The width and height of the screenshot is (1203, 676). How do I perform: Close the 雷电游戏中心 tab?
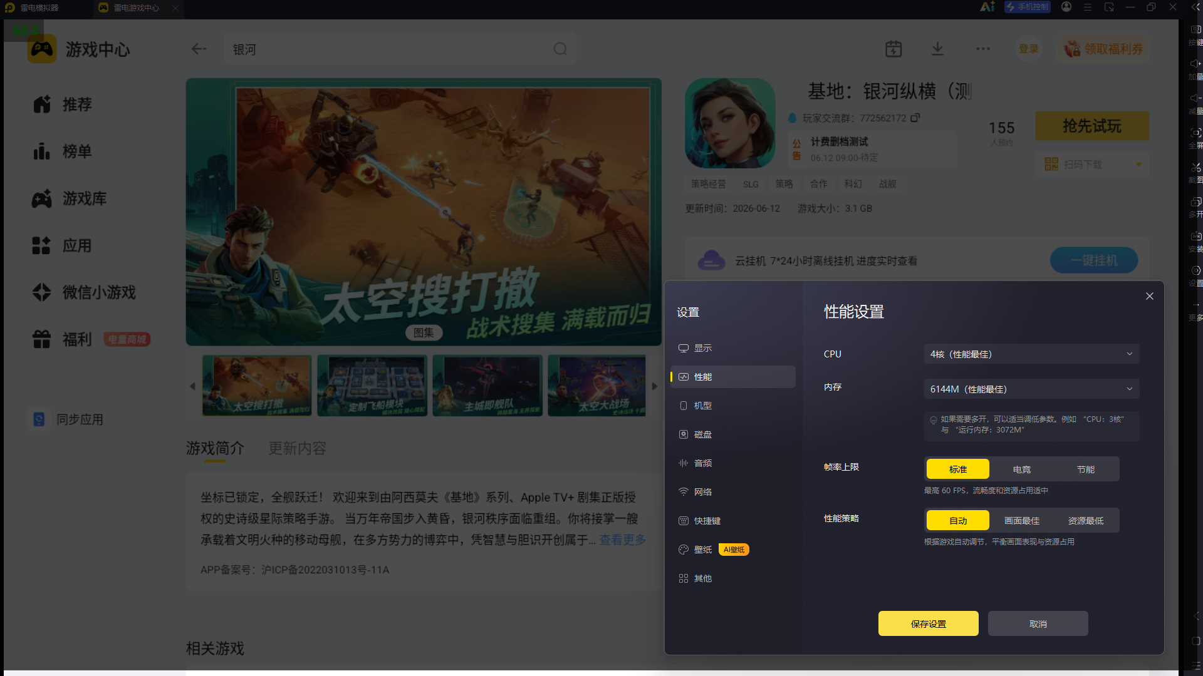pos(175,8)
